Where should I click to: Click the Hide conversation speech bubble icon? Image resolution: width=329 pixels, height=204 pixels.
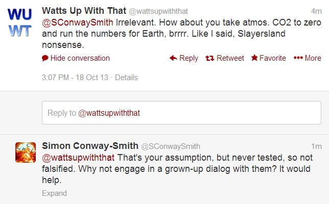(45, 58)
